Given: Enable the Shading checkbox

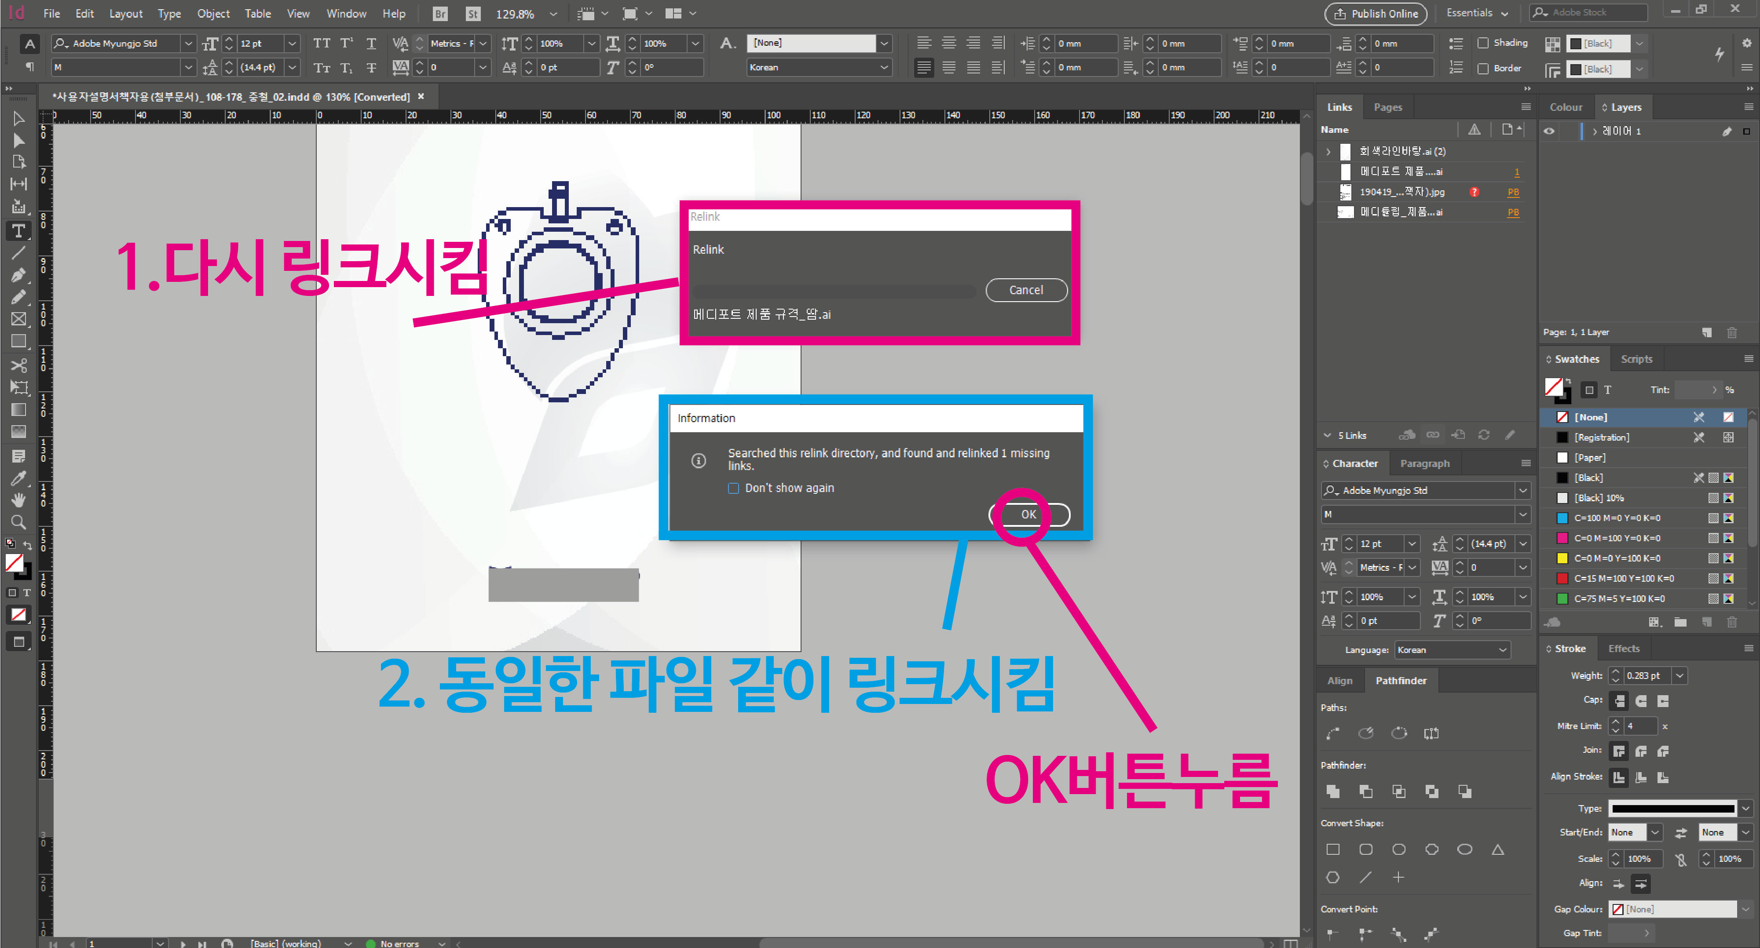Looking at the screenshot, I should click(x=1482, y=43).
